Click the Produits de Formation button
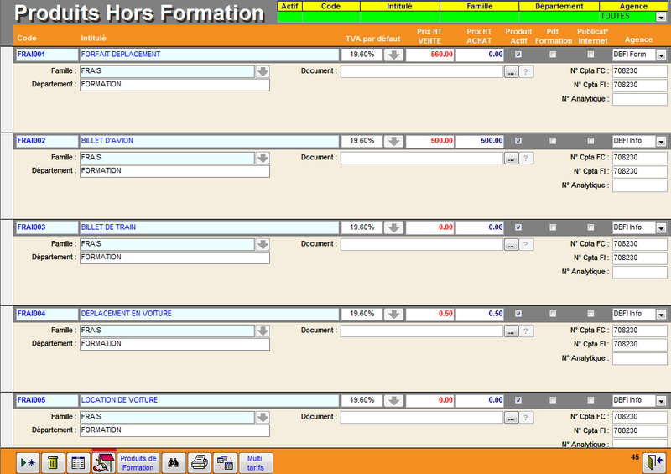The width and height of the screenshot is (671, 474). [138, 462]
